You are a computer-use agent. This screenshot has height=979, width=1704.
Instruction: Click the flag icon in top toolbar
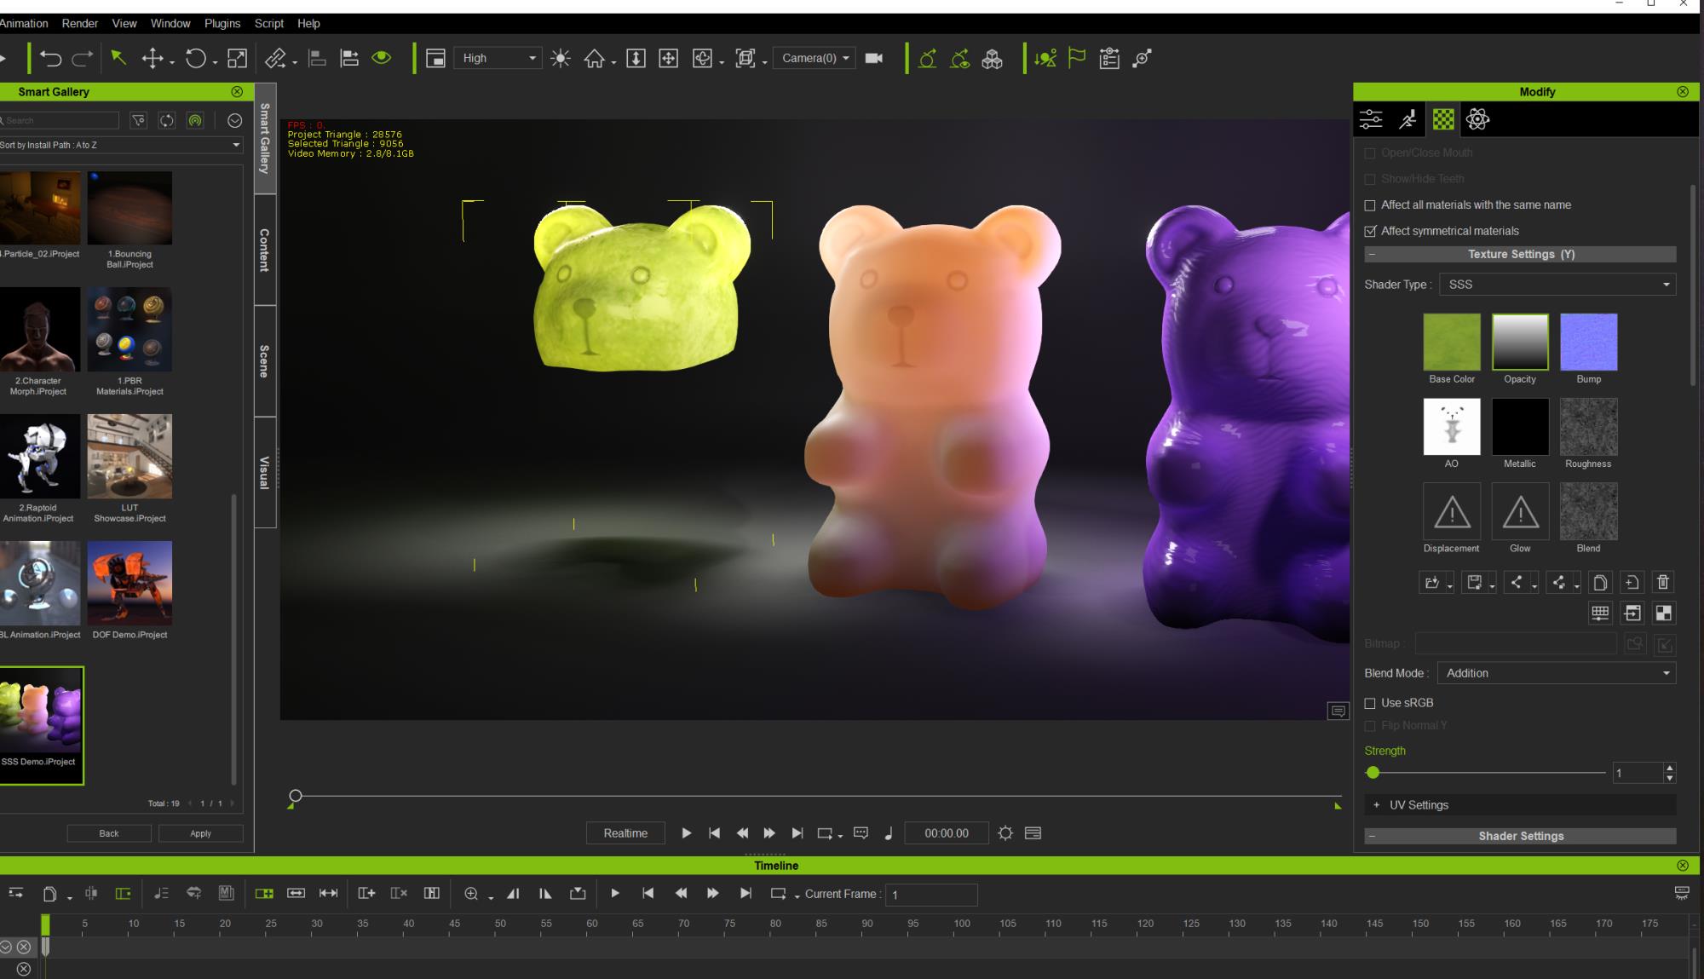click(x=1077, y=58)
